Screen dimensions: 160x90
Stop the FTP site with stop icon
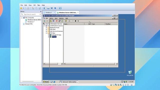[x=75, y=21]
